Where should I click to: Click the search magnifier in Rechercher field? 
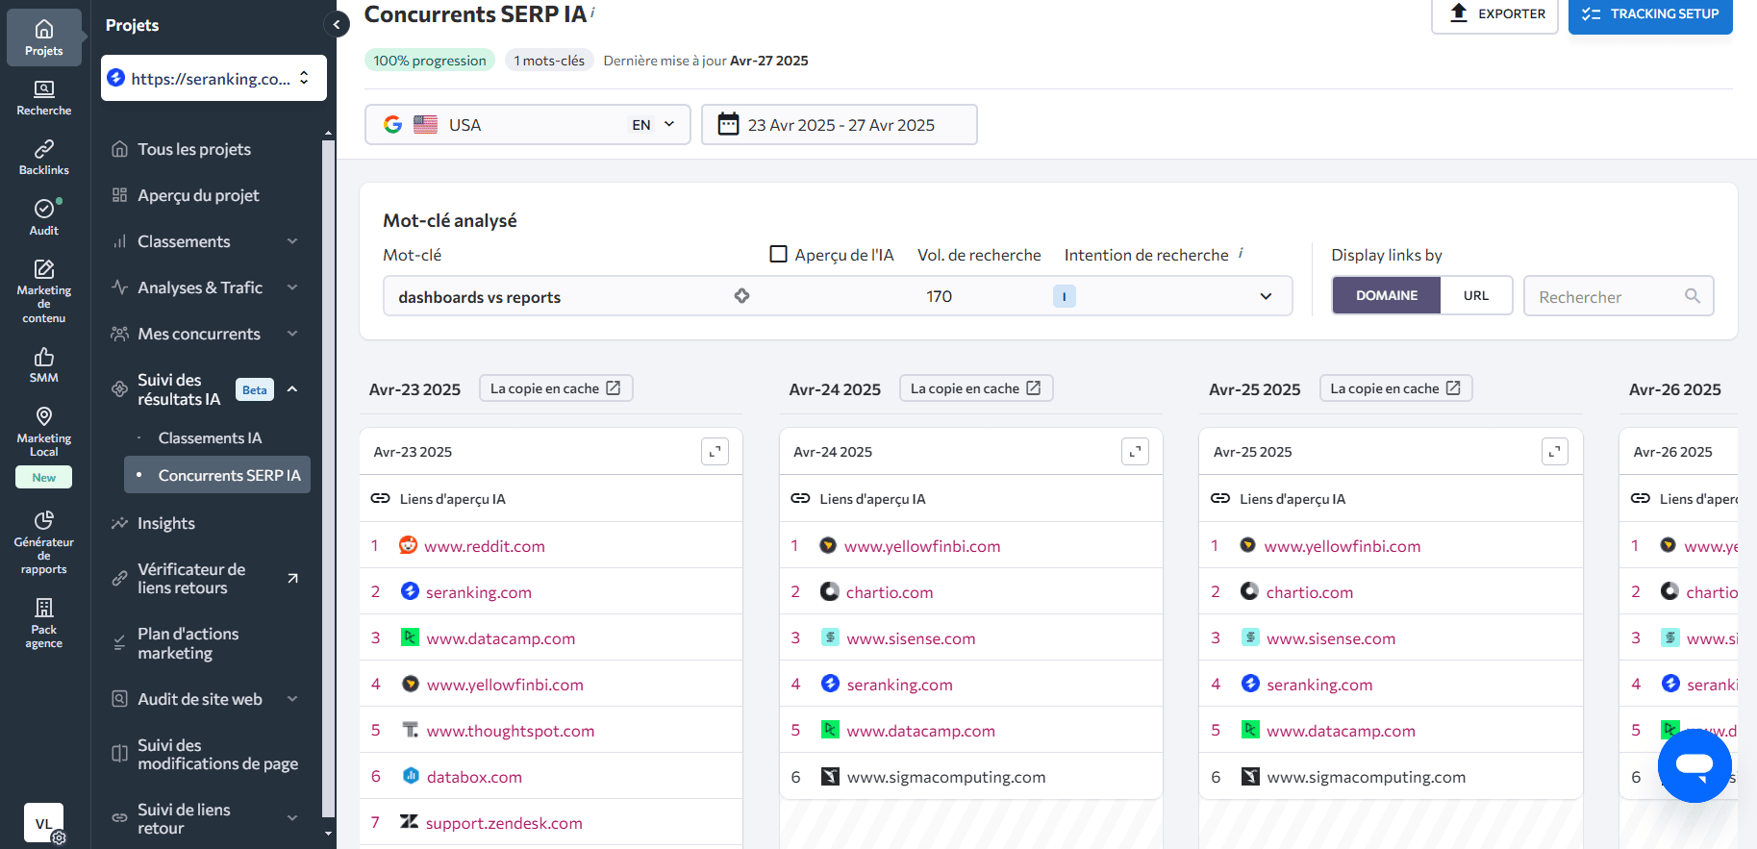(x=1693, y=296)
